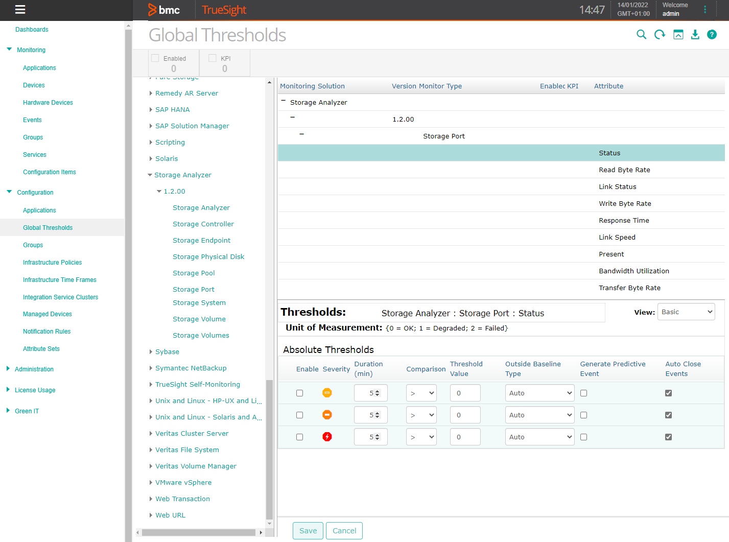This screenshot has width=729, height=542.
Task: Open the View dropdown showing Basic
Action: click(x=686, y=312)
